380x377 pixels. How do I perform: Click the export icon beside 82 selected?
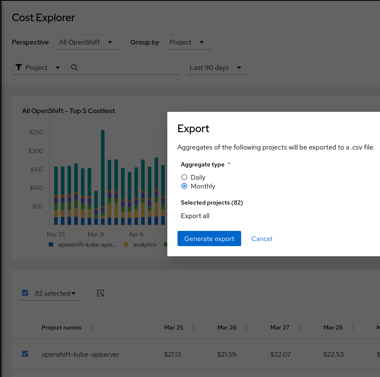coord(101,293)
